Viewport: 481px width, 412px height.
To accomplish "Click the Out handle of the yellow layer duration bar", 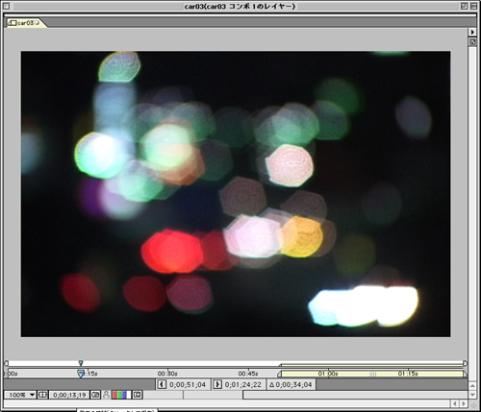I will pyautogui.click(x=465, y=374).
